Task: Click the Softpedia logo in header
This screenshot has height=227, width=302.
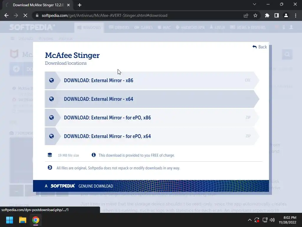Action: click(x=32, y=27)
